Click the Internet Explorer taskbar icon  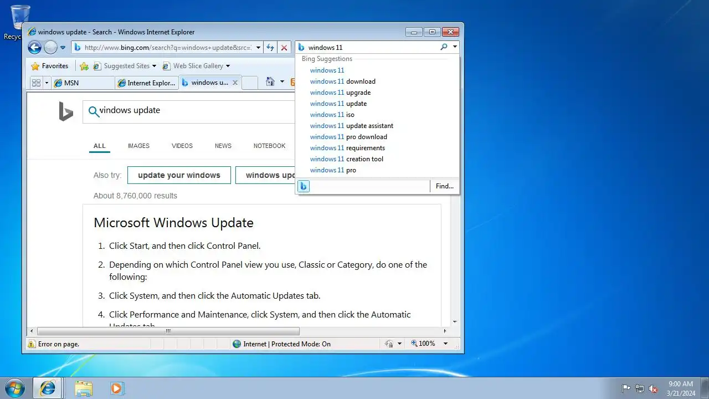[x=48, y=388]
